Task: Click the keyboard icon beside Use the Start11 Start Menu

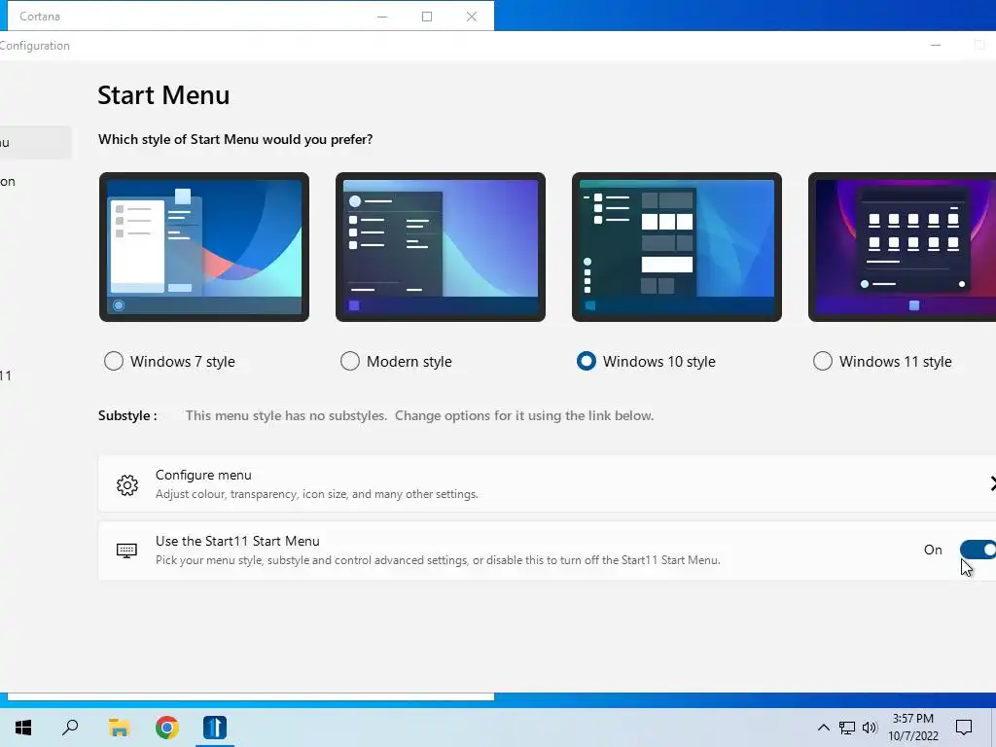Action: tap(127, 551)
